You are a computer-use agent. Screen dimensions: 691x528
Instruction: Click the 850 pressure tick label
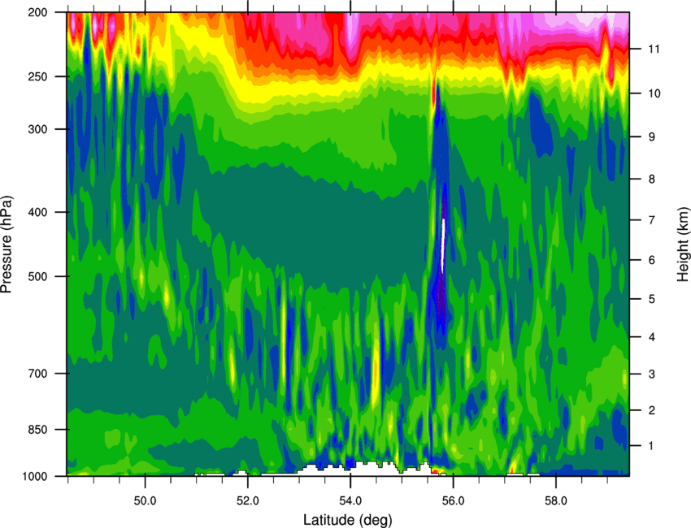[38, 430]
